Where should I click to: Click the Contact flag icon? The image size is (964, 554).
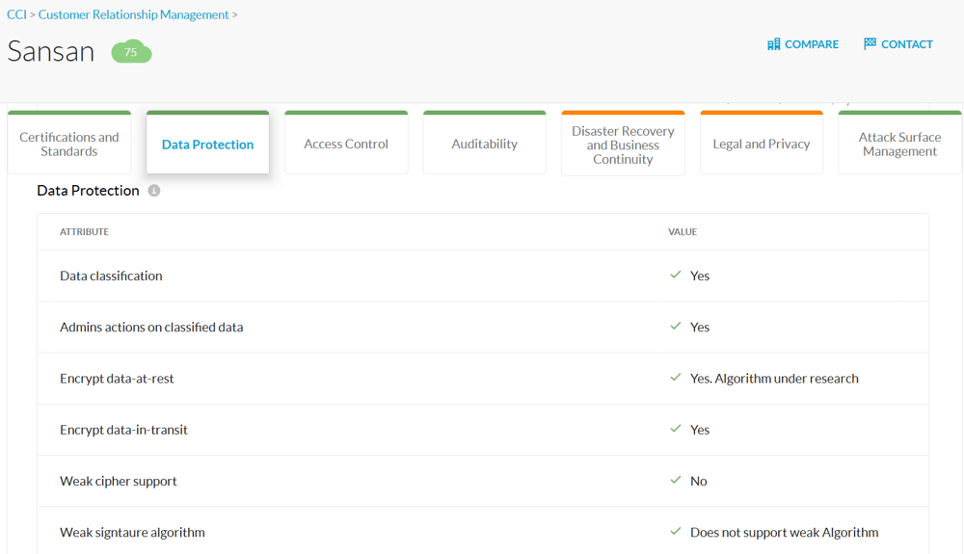(870, 43)
